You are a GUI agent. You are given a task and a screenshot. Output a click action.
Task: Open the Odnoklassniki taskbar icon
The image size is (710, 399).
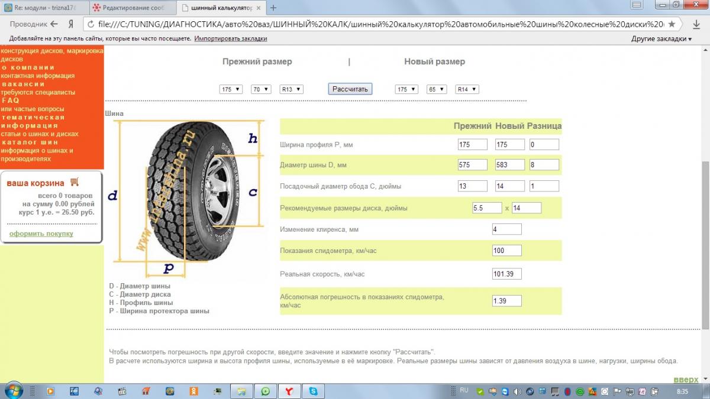(x=193, y=391)
